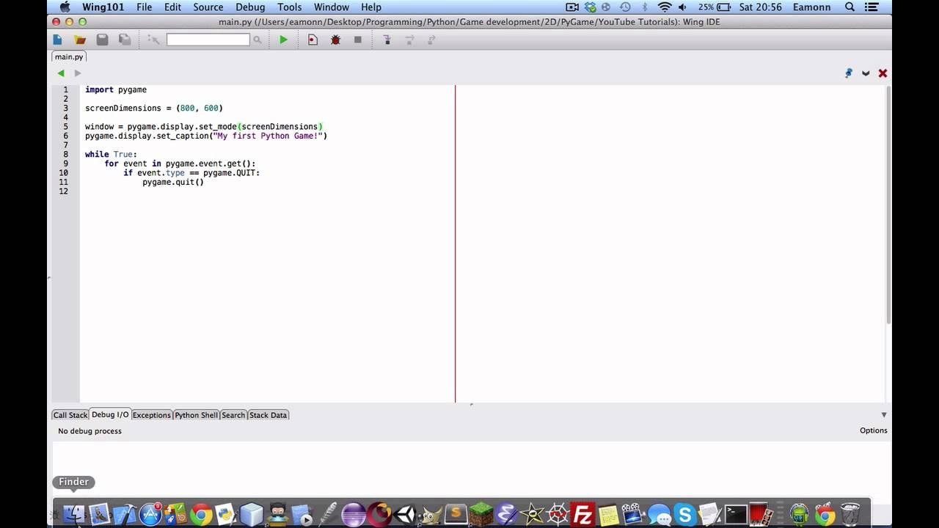Open the Help menu
Screen dimensions: 939x528
371,7
